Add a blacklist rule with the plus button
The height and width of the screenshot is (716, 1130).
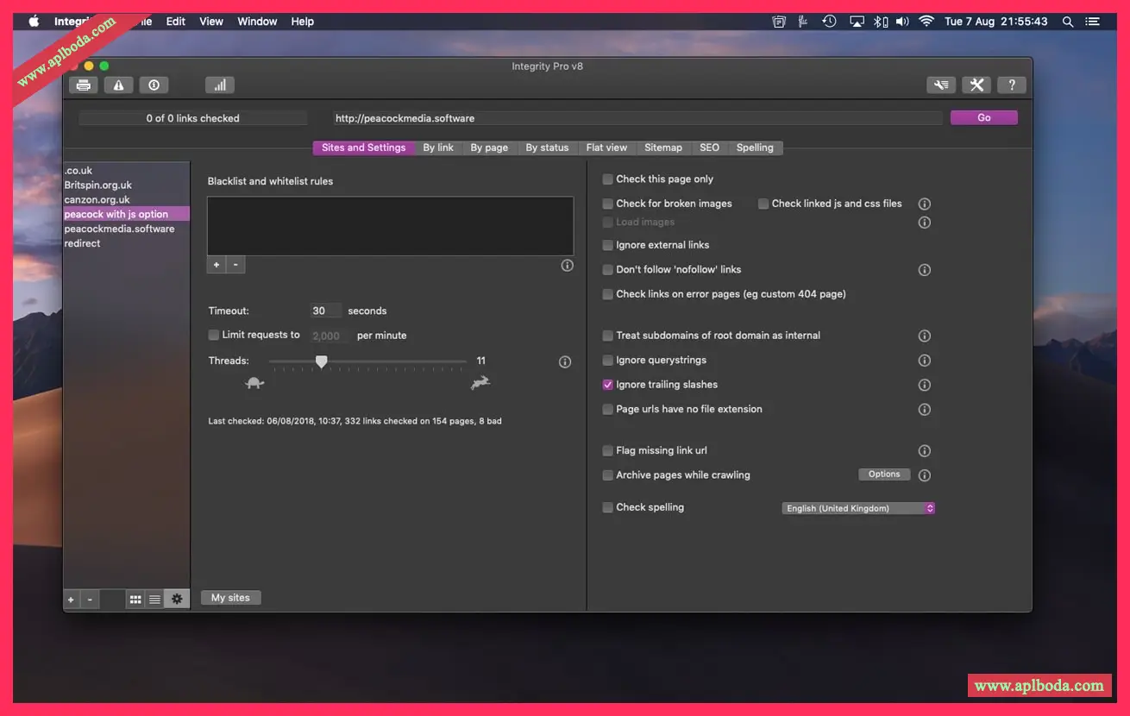coord(217,265)
